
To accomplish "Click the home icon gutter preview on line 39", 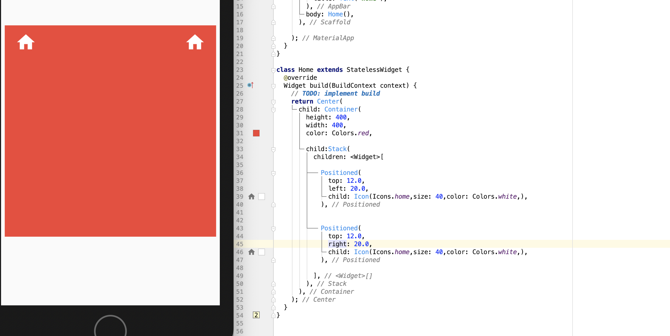I will (x=252, y=197).
